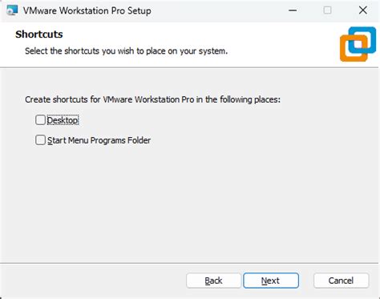Go to the Next setup step
This screenshot has width=380, height=299.
coord(271,281)
